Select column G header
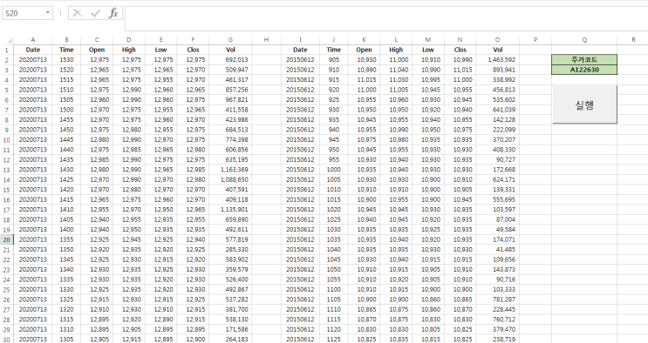The image size is (648, 343). [230, 40]
